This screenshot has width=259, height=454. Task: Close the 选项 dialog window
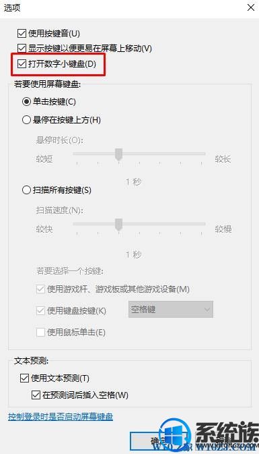click(x=251, y=7)
